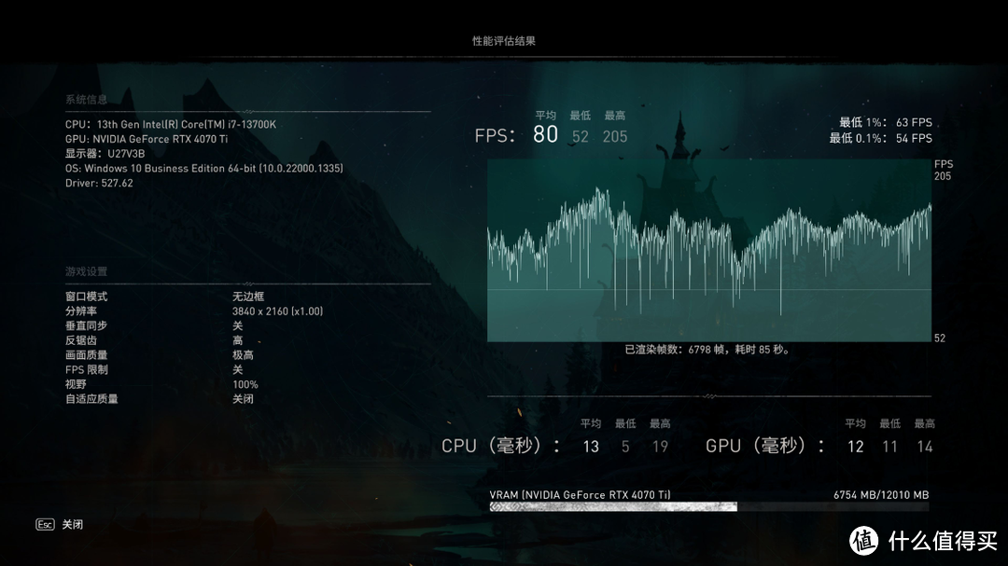Click the CPU 13th Gen Intel i7-13700K line
1008x566 pixels.
coord(171,124)
